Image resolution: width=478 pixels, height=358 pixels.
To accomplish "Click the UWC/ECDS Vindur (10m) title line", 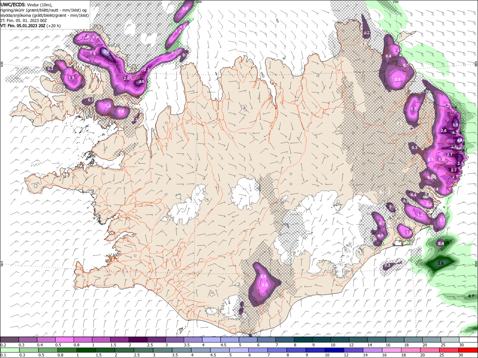I will point(27,4).
